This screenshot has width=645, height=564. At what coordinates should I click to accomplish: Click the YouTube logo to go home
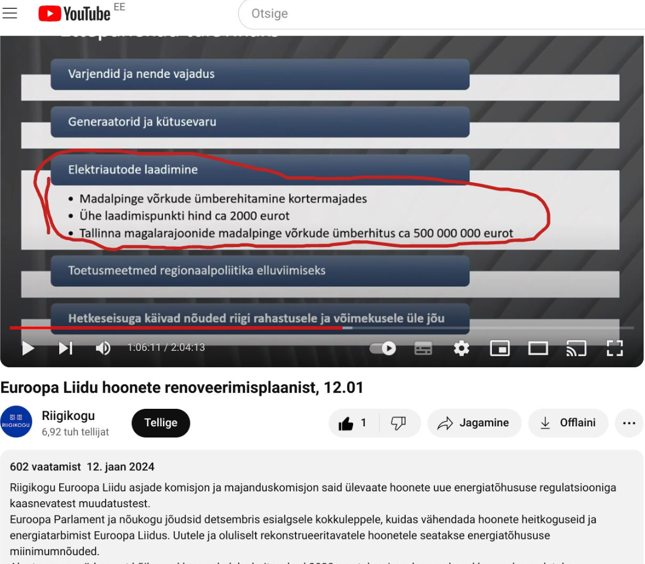74,13
